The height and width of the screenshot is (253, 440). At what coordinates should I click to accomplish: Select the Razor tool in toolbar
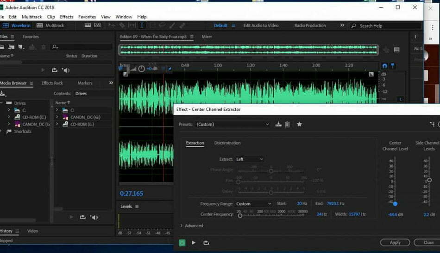122,25
